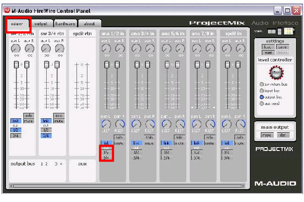Switch to the output tab

tap(41, 23)
